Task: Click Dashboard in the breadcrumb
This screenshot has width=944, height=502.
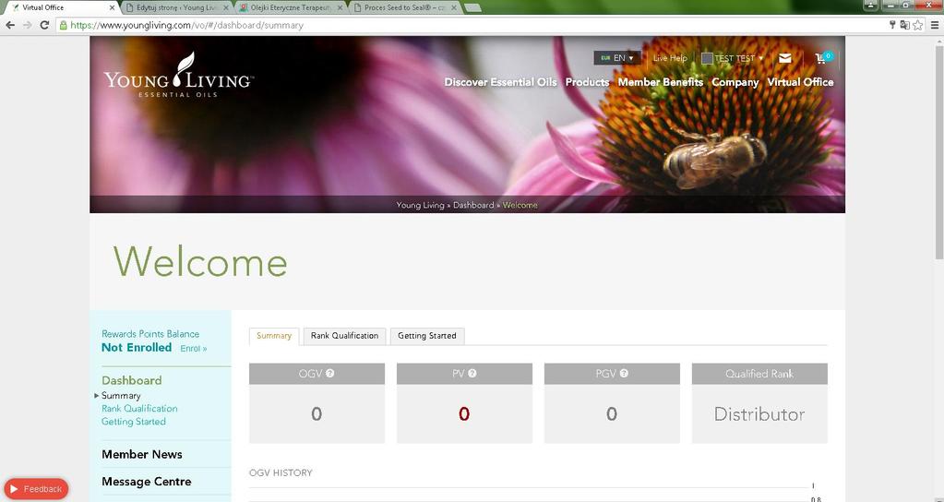Action: [473, 205]
